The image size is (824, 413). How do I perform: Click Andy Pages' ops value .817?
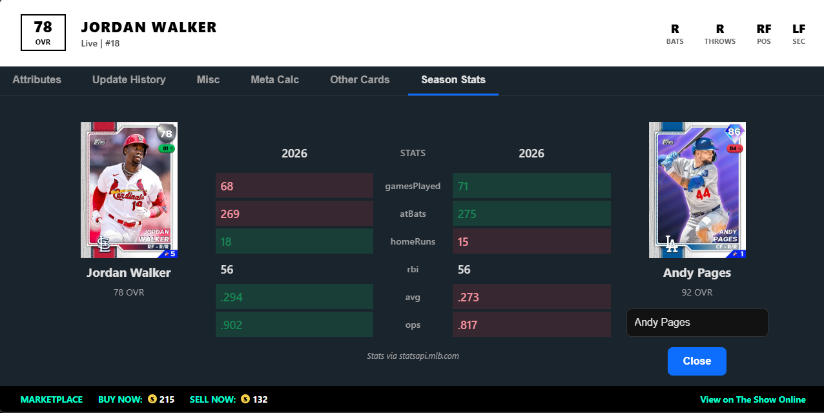531,325
